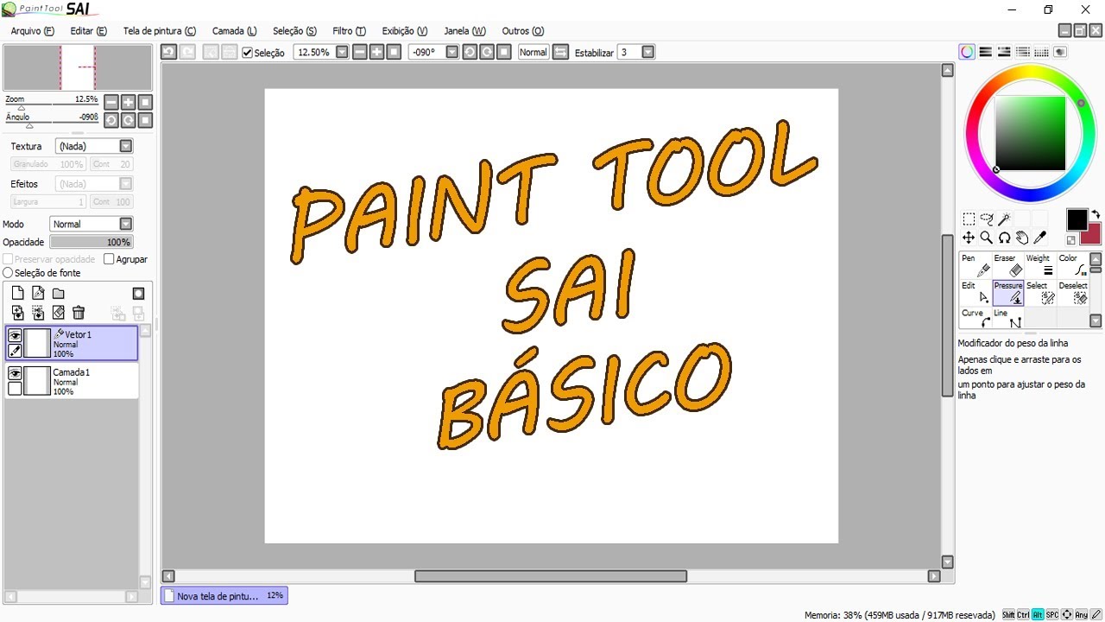Toggle the Seleção checkbox in toolbar
This screenshot has width=1105, height=622.
pos(248,53)
